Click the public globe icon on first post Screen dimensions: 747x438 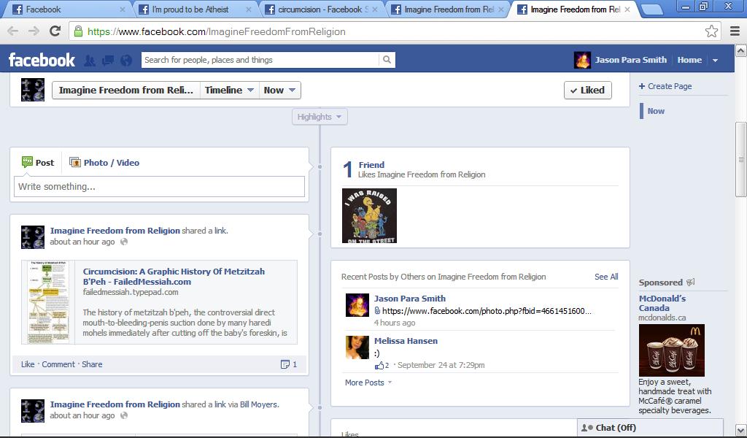(124, 242)
